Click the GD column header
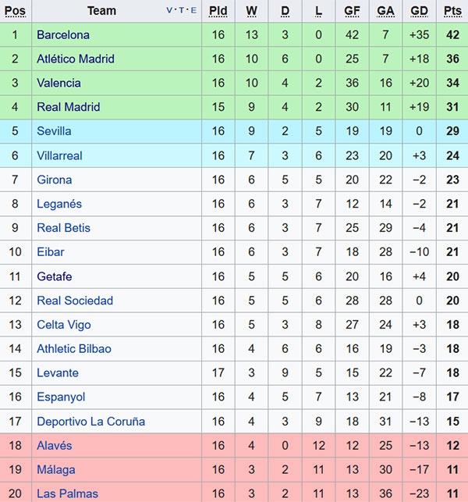The image size is (468, 502). tap(419, 11)
